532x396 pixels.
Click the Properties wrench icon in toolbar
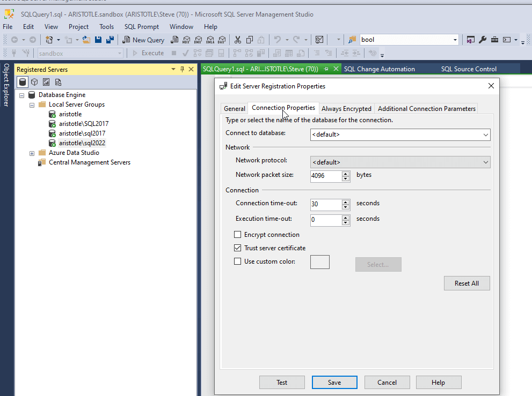(483, 40)
